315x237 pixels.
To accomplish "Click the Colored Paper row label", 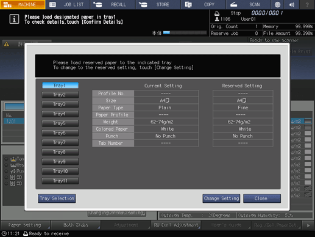I will click(x=113, y=129).
